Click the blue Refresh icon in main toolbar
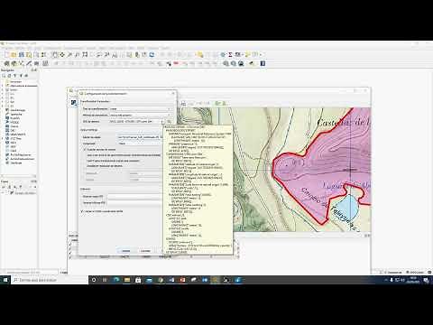Screen dimensions: 433x325 coord(152,55)
